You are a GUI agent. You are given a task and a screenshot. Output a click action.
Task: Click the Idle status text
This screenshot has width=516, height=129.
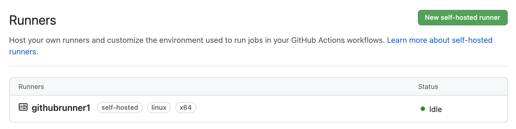point(435,109)
